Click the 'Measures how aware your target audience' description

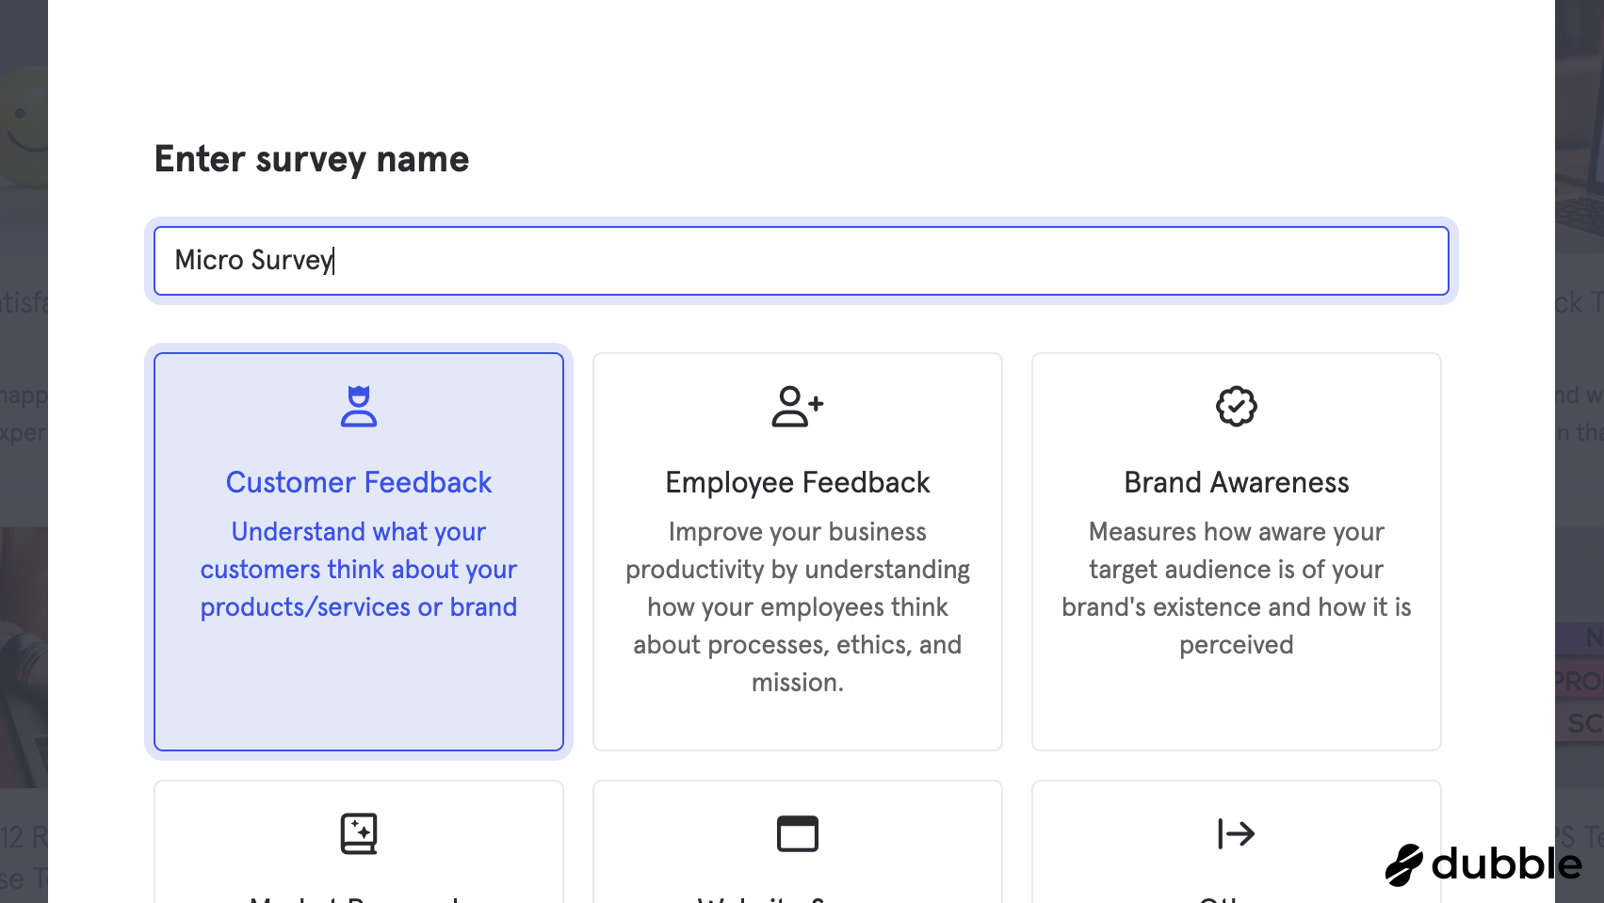pyautogui.click(x=1237, y=589)
